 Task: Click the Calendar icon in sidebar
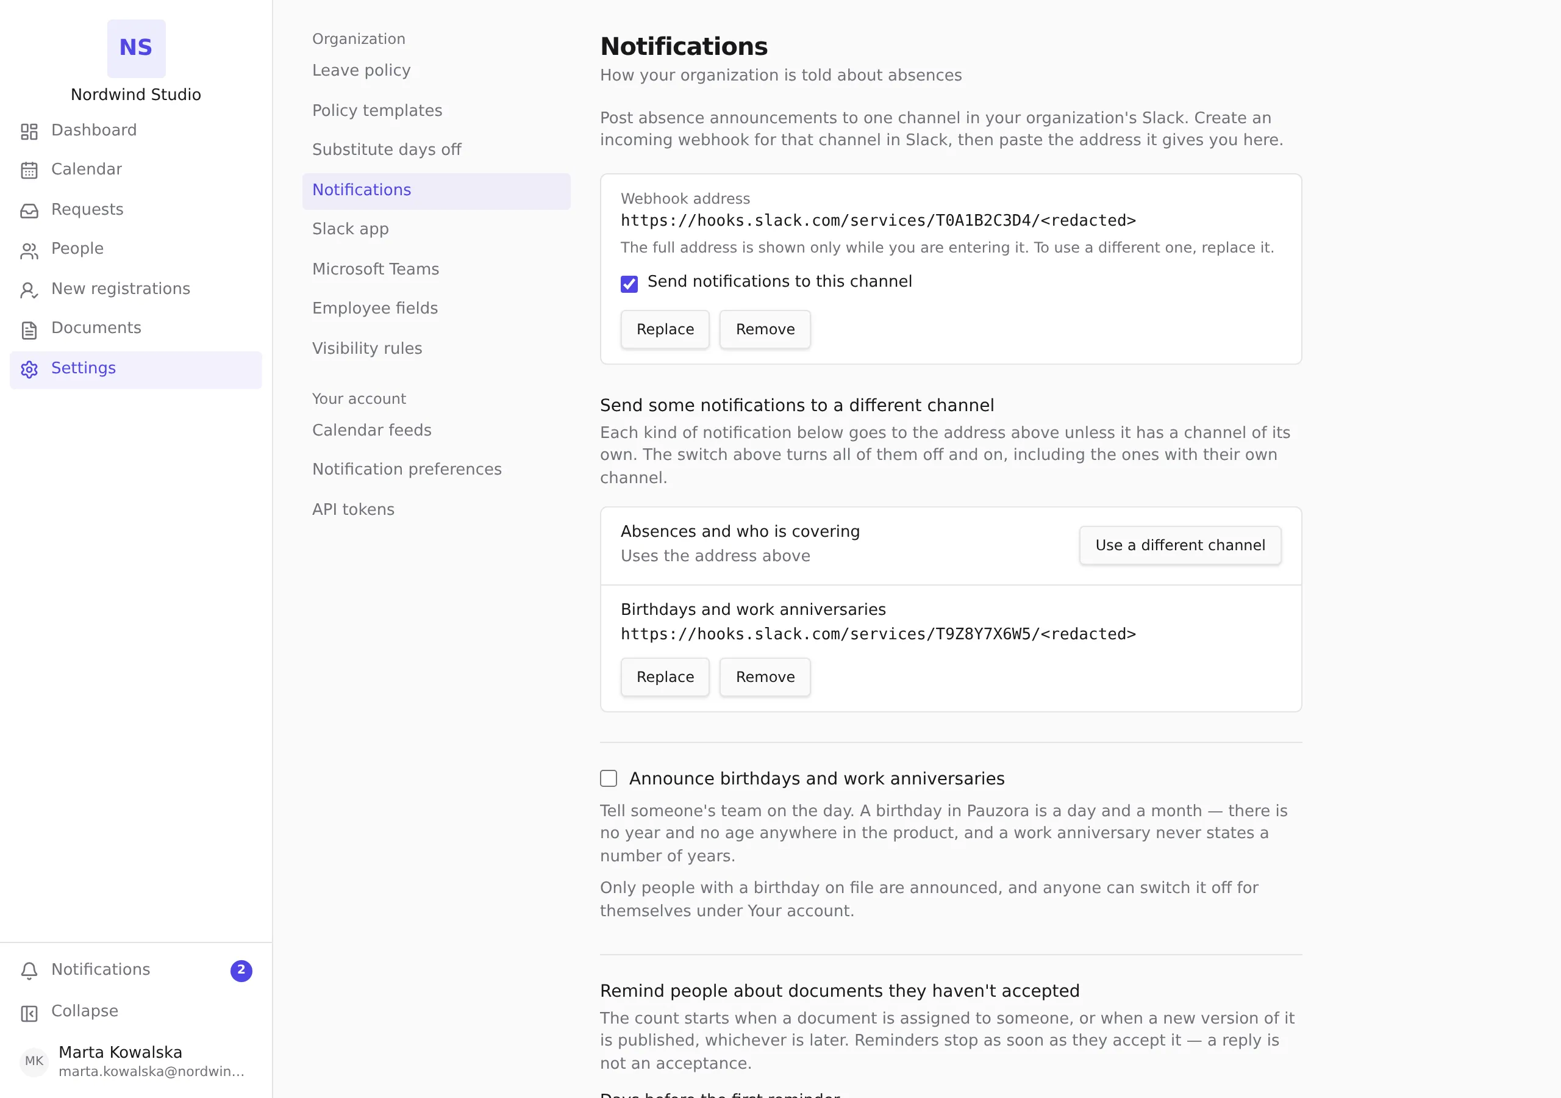coord(29,170)
